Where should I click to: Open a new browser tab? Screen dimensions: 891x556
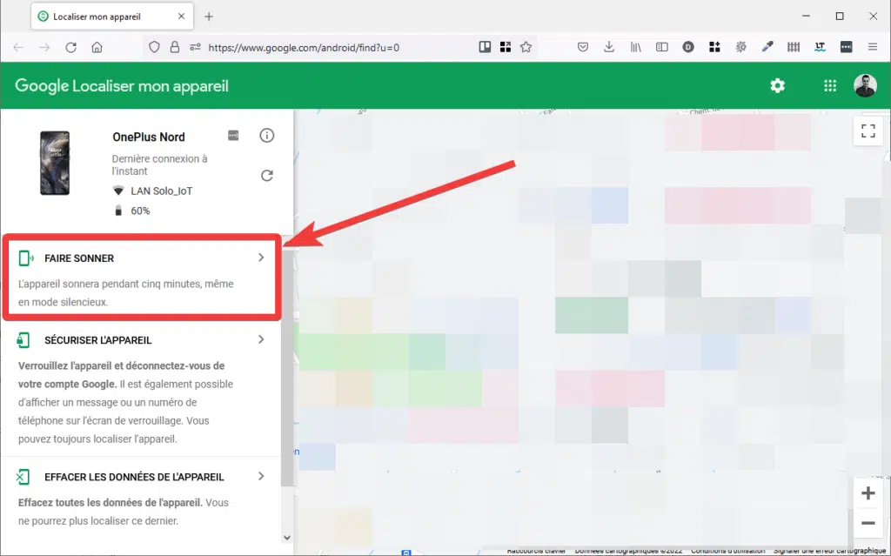tap(209, 17)
